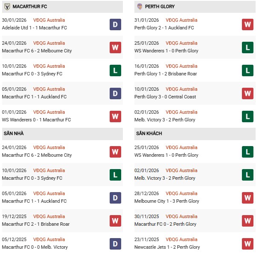The width and height of the screenshot is (256, 253).
Task: Open the Adelaide Utd 1 - 1 Macarthur FC match
Action: [x=35, y=28]
